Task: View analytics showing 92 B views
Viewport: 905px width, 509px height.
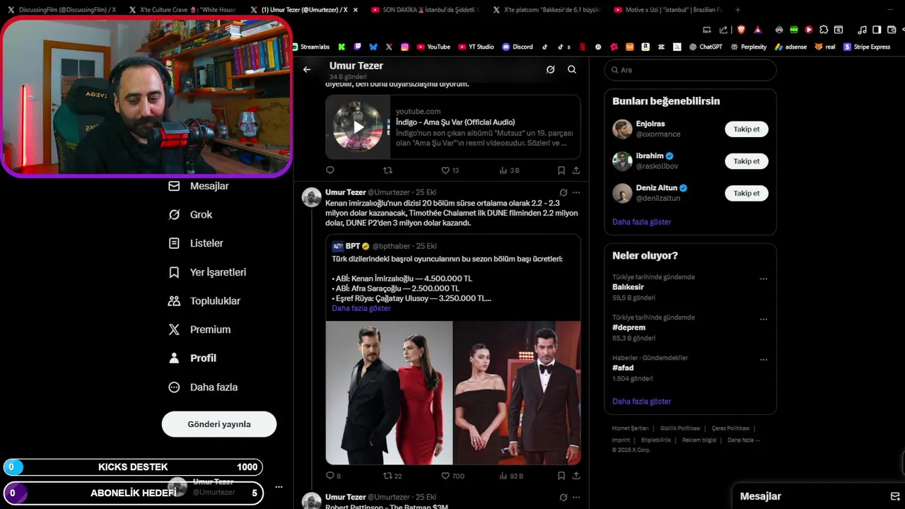Action: (511, 476)
